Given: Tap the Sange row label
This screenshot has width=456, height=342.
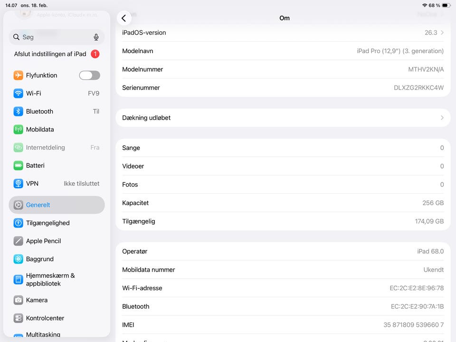Looking at the screenshot, I should click(x=131, y=148).
